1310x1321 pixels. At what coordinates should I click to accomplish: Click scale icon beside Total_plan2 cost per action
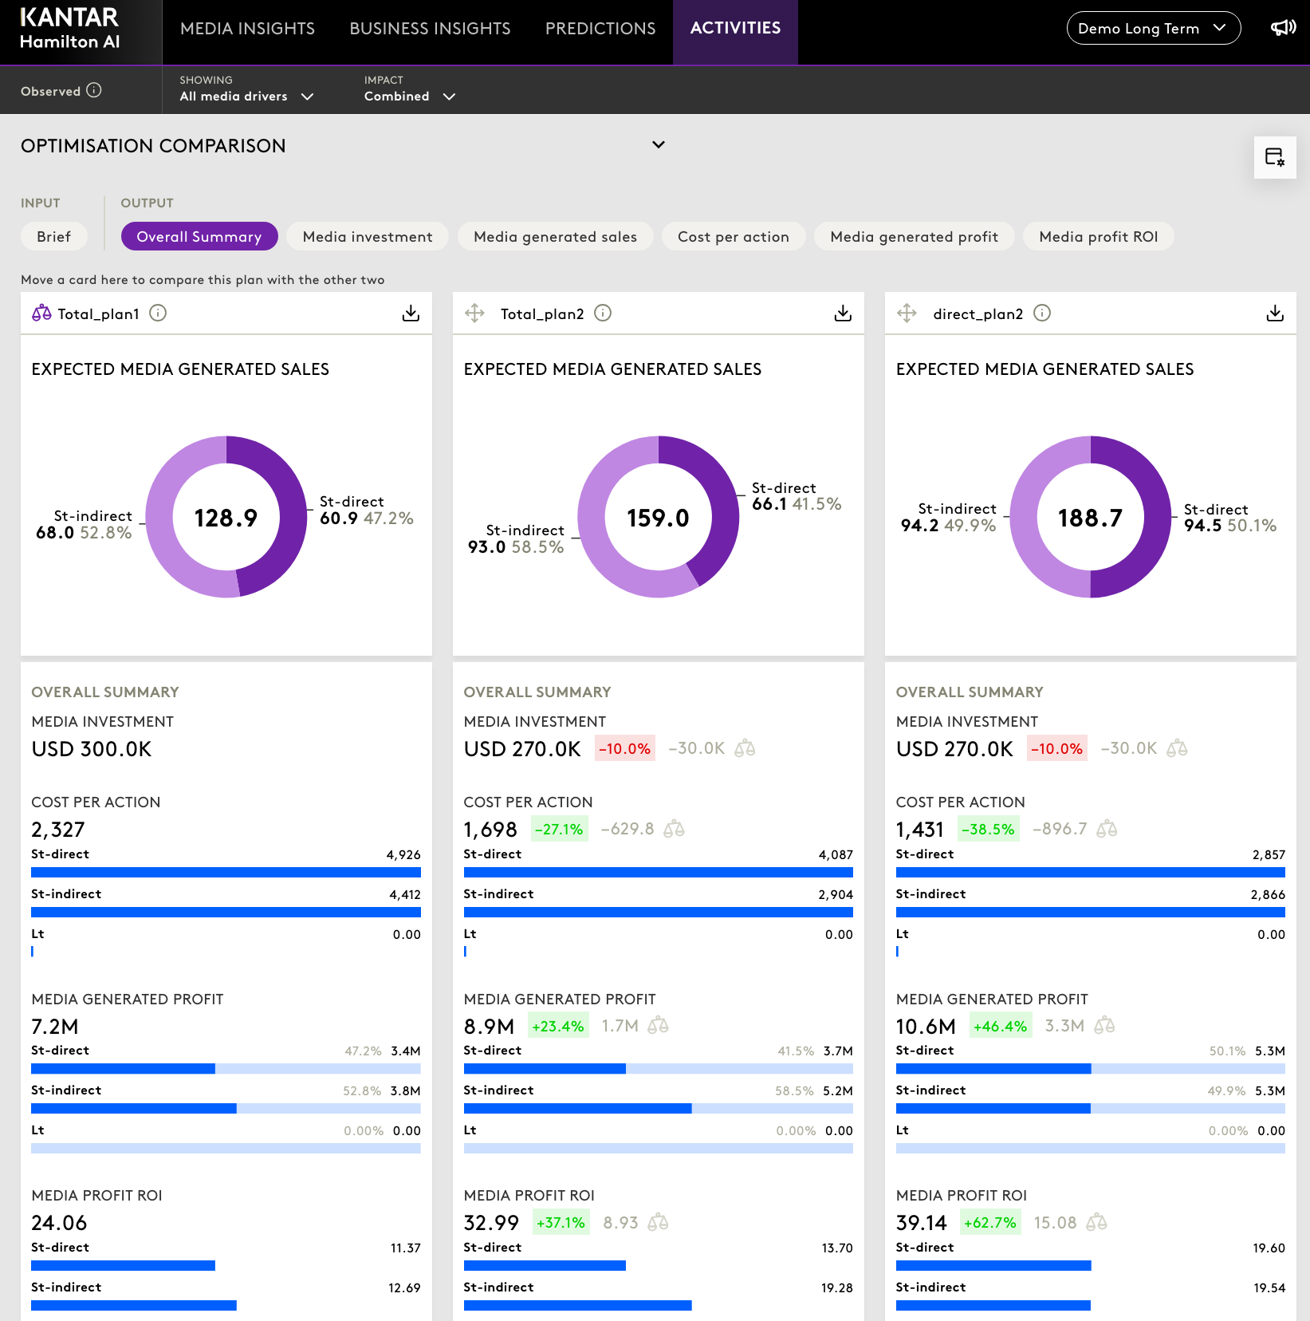coord(674,829)
